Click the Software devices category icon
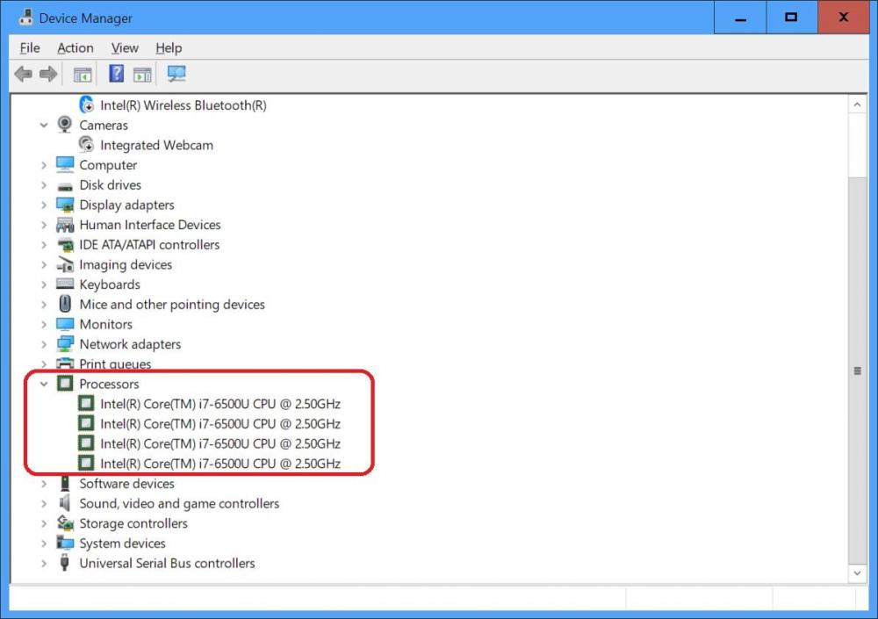Screen dimensions: 878x619 [65, 483]
